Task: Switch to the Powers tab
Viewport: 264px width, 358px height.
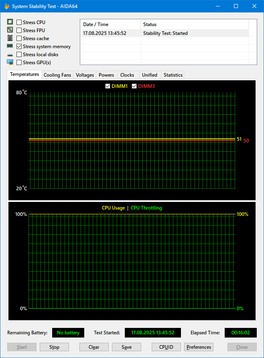Action: (x=106, y=75)
